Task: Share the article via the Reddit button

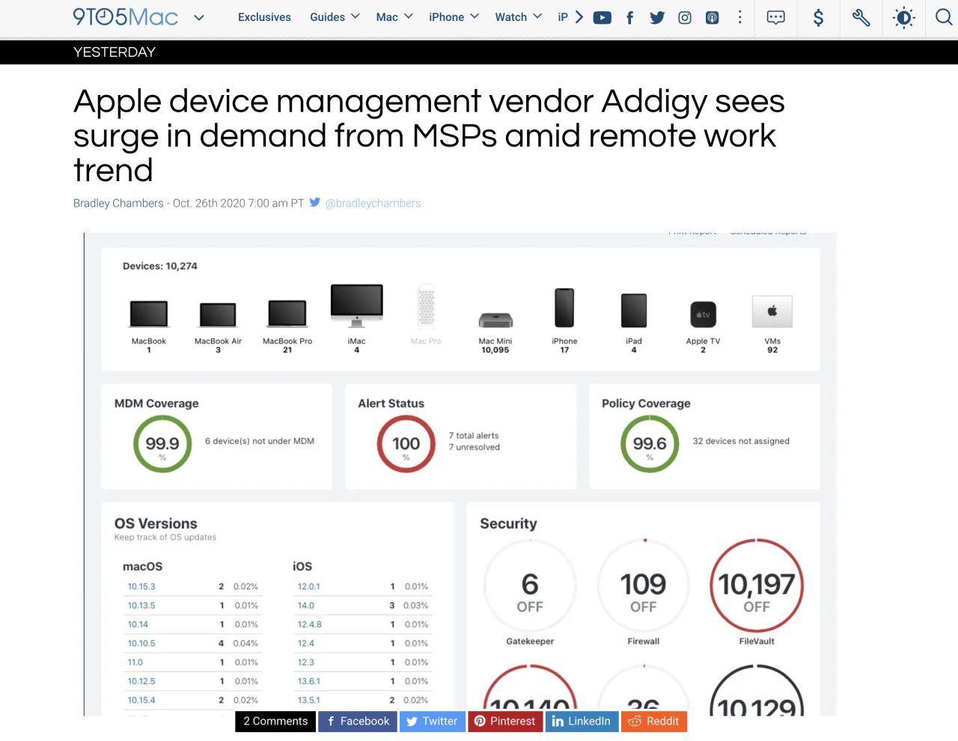Action: (654, 721)
